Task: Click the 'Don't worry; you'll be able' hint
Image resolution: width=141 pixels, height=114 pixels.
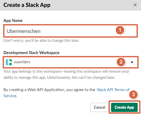Action: (x=41, y=41)
